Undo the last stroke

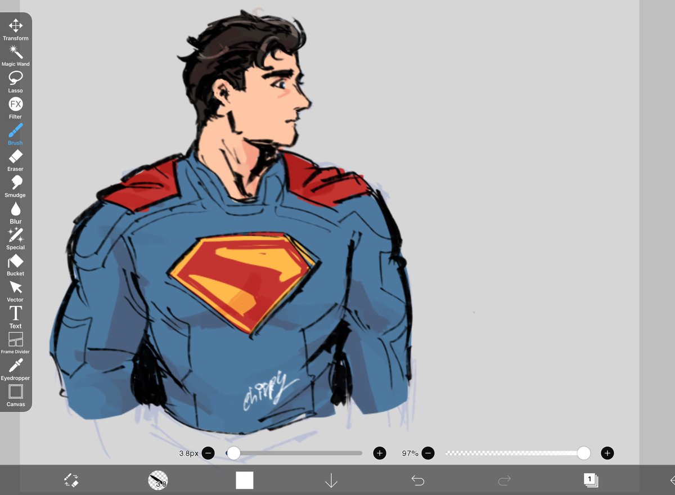[417, 480]
